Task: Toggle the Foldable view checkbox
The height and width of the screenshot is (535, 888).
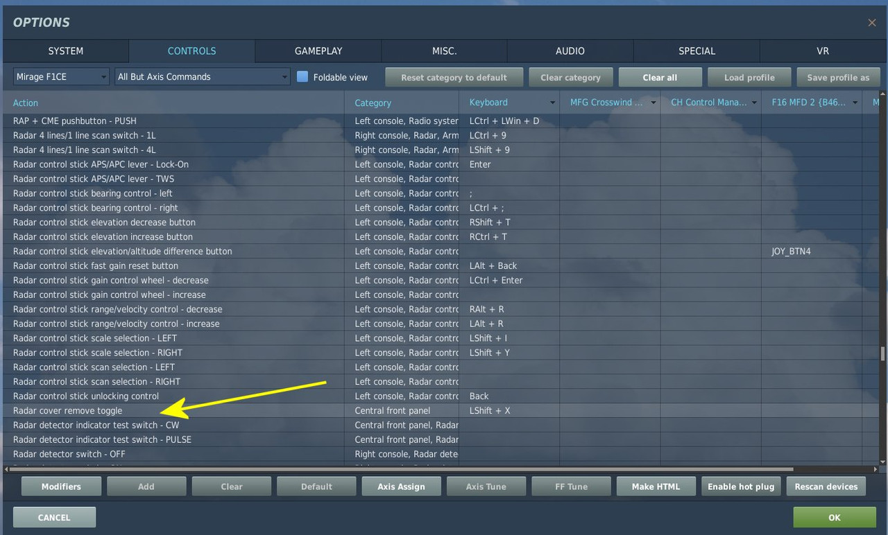Action: pos(302,77)
